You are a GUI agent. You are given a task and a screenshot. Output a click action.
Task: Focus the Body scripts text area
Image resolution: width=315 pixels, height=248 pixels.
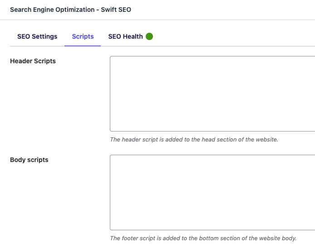coord(212,192)
